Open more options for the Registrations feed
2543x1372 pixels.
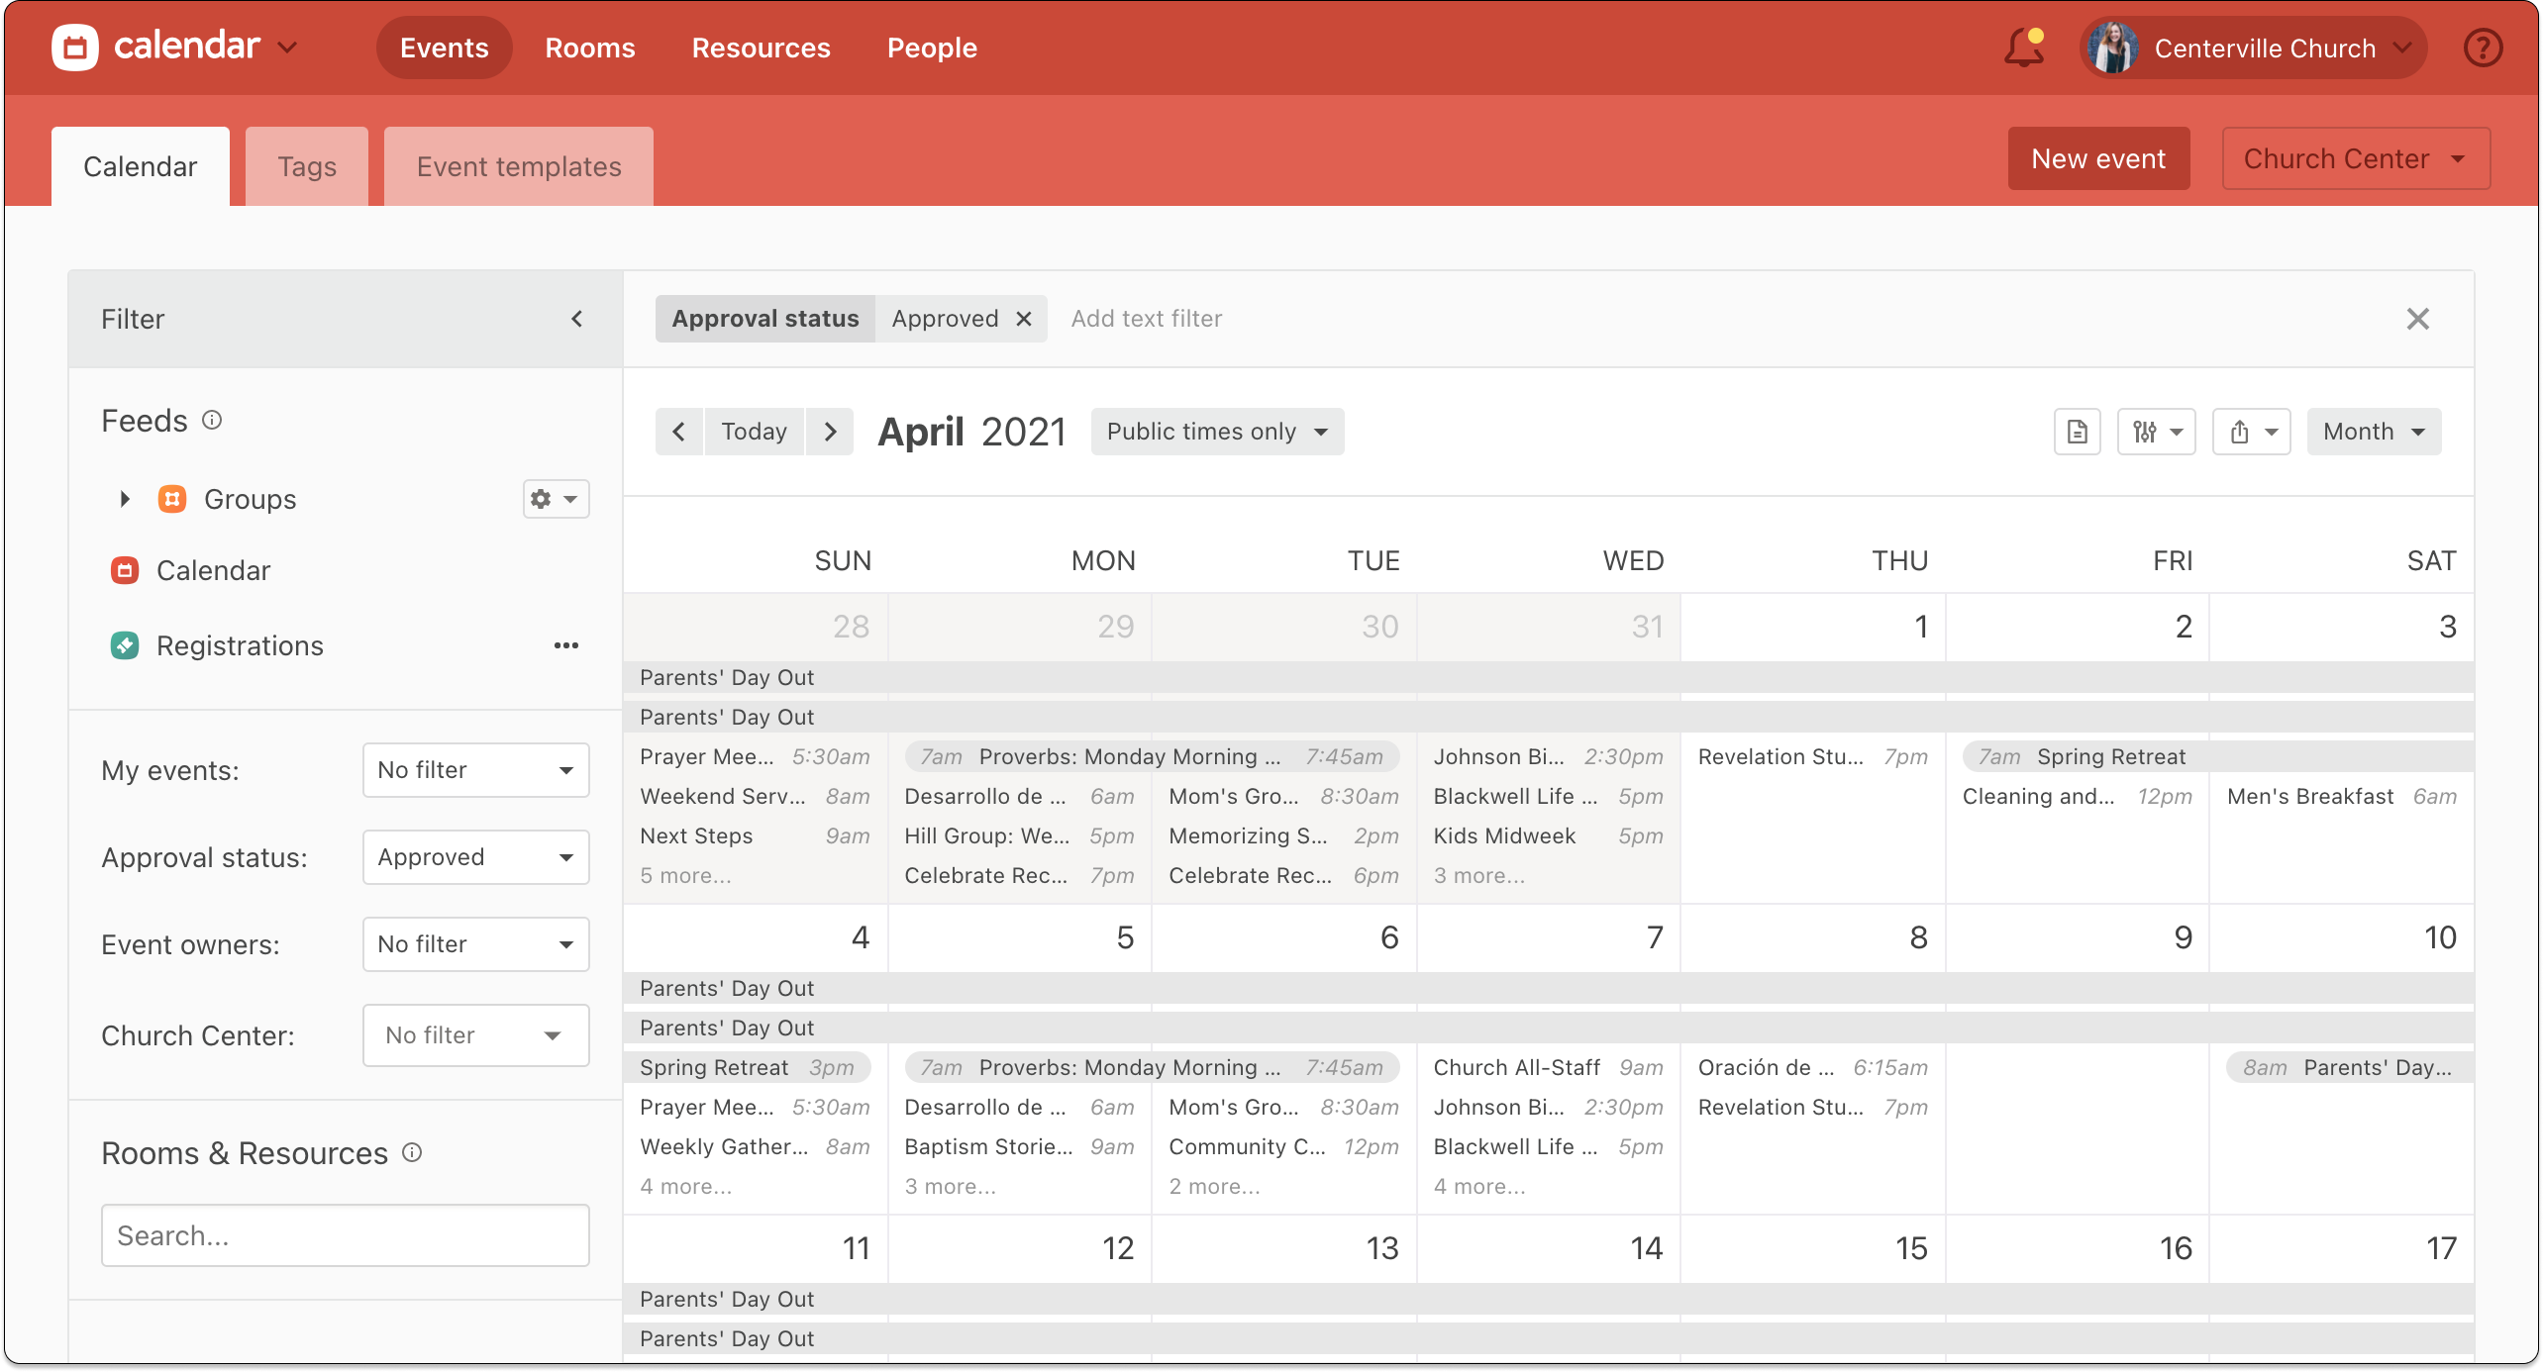pyautogui.click(x=565, y=644)
